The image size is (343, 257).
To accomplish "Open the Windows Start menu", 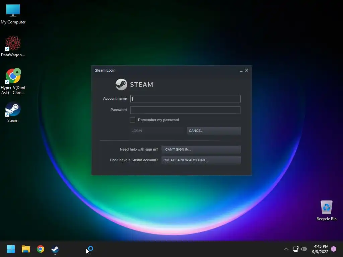I will pyautogui.click(x=11, y=249).
